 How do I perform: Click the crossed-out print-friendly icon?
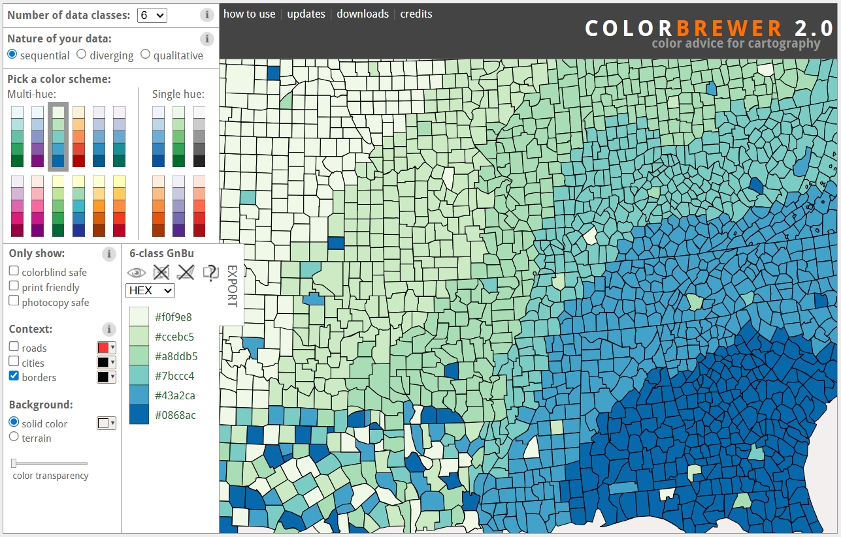click(161, 272)
